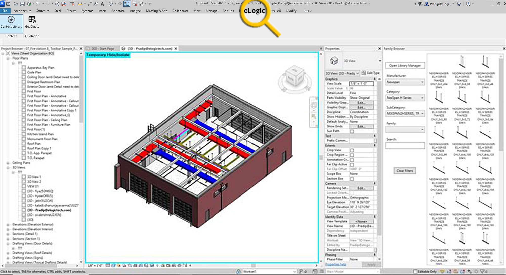This screenshot has width=506, height=275.
Task: Select the Get Quote tool
Action: click(32, 23)
